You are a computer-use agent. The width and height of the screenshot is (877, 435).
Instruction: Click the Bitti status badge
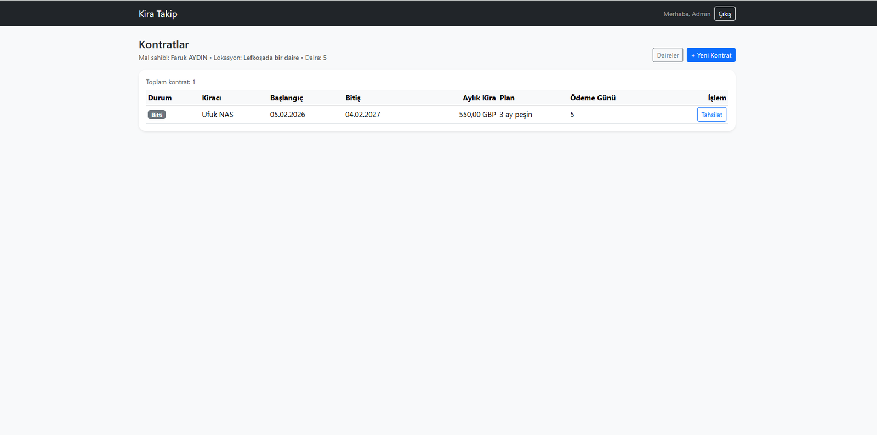(157, 115)
